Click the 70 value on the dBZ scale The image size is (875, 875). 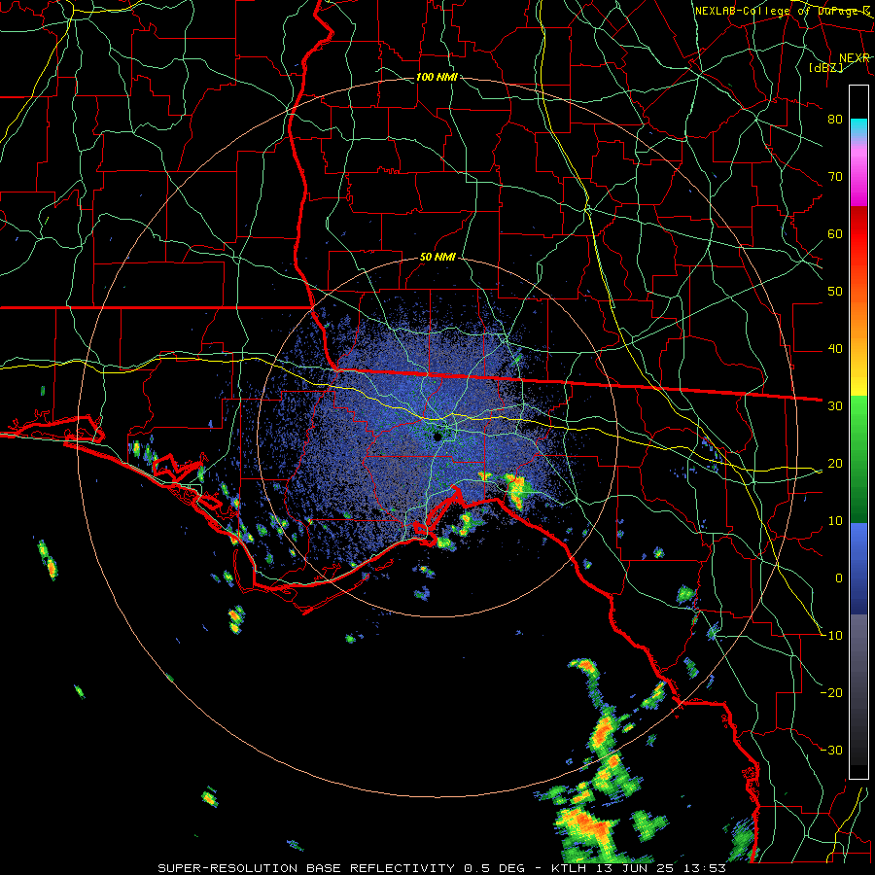(x=835, y=176)
